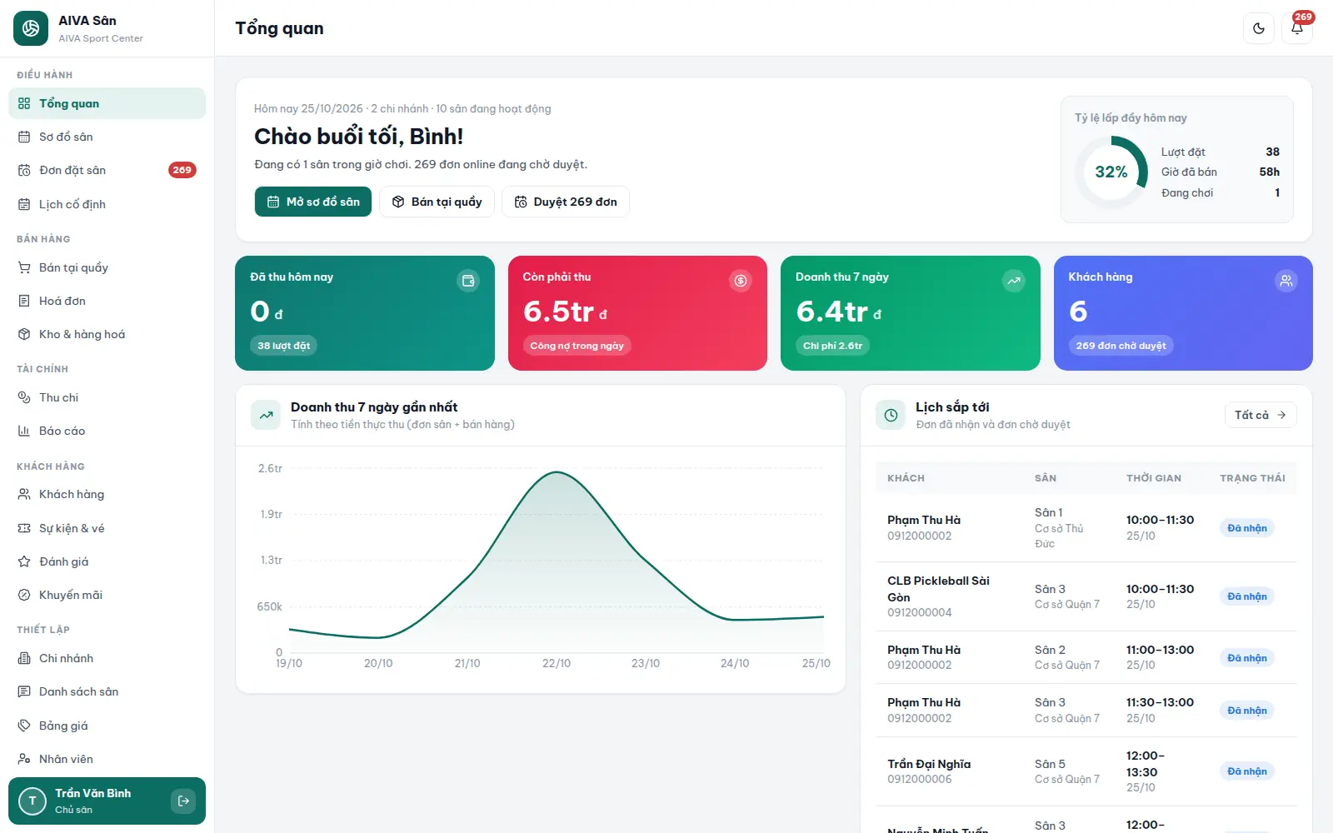Screen dimensions: 1333x833
Task: Click wallet icon on Đã thu hôm nay card
Action: click(x=468, y=281)
